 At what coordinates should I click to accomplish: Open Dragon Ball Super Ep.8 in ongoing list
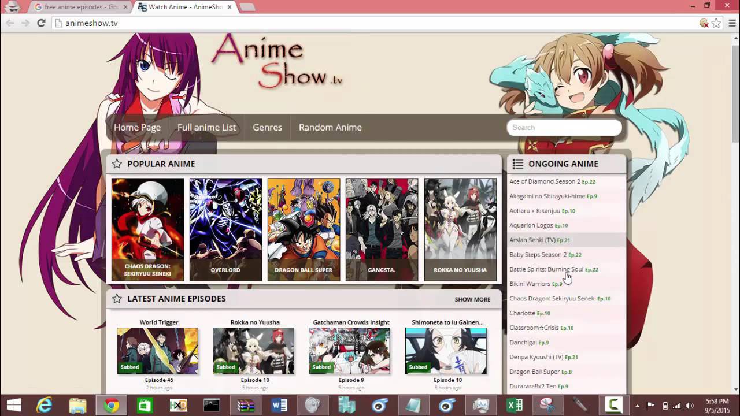(567, 372)
